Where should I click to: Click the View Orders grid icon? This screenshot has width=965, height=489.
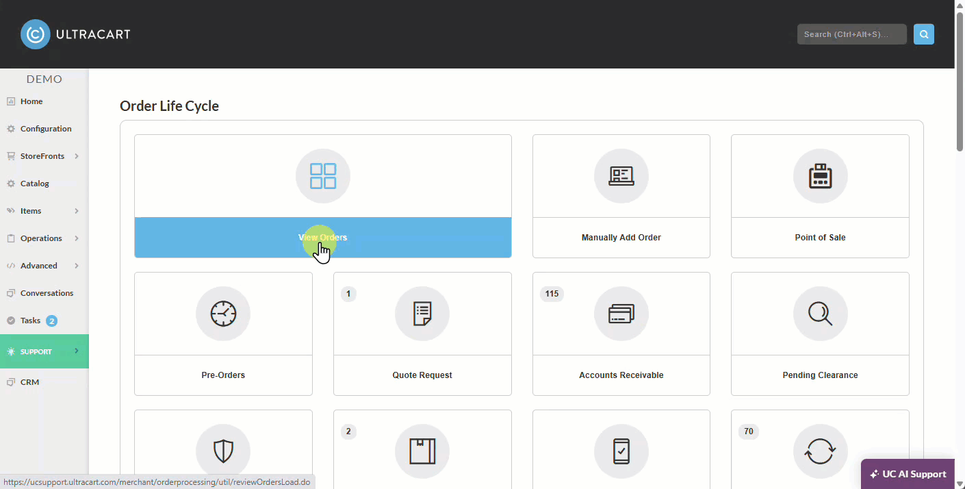coord(323,176)
